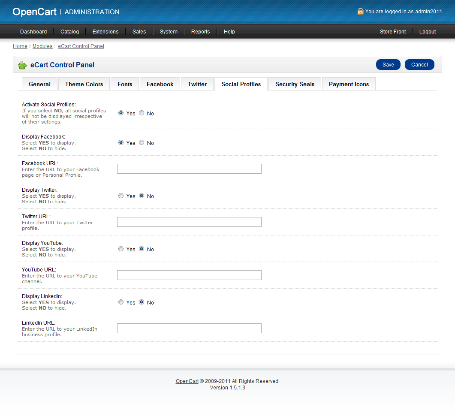Click the 'Display Facebook:' label
This screenshot has height=416, width=455.
point(43,137)
